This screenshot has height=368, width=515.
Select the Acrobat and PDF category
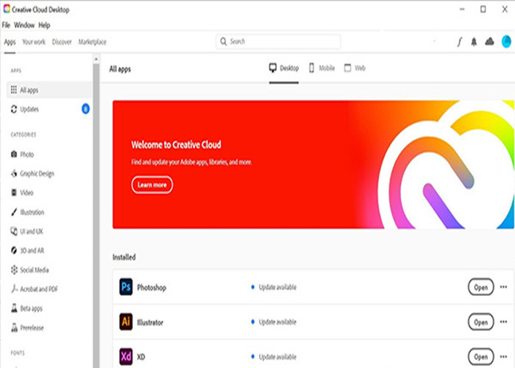34,289
